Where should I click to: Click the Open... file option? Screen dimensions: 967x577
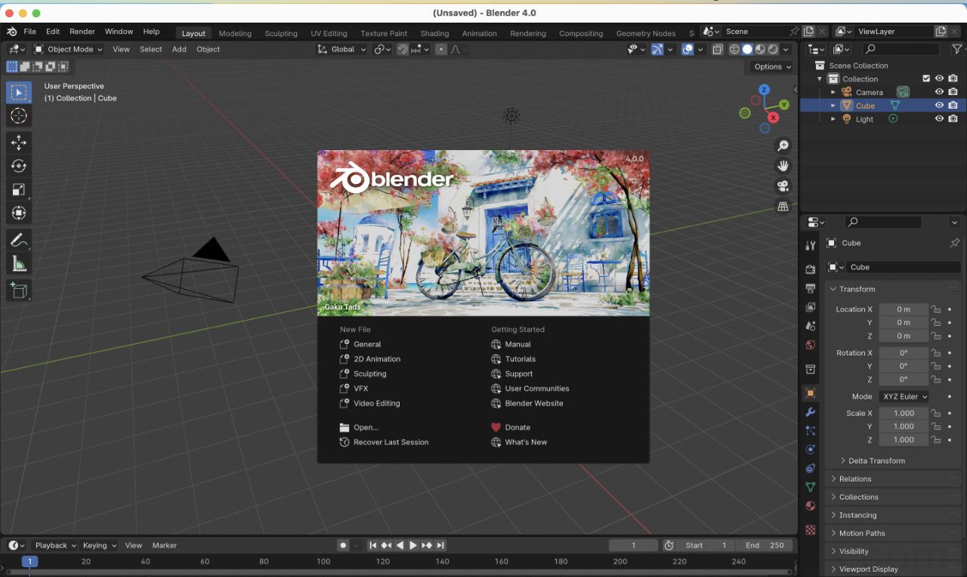click(x=359, y=428)
